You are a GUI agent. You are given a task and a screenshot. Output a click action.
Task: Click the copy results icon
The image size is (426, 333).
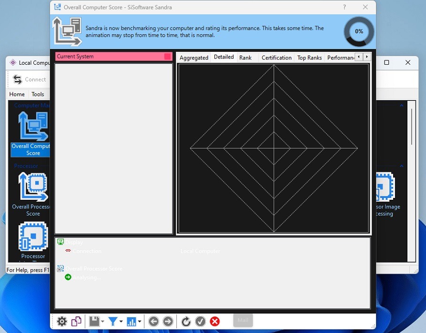(x=76, y=321)
